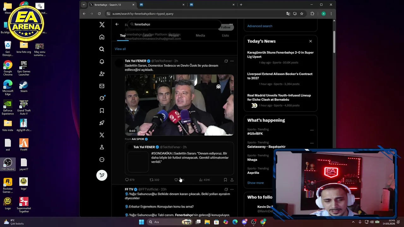This screenshot has width=404, height=227.
Task: Switch to the People tab
Action: 174,35
